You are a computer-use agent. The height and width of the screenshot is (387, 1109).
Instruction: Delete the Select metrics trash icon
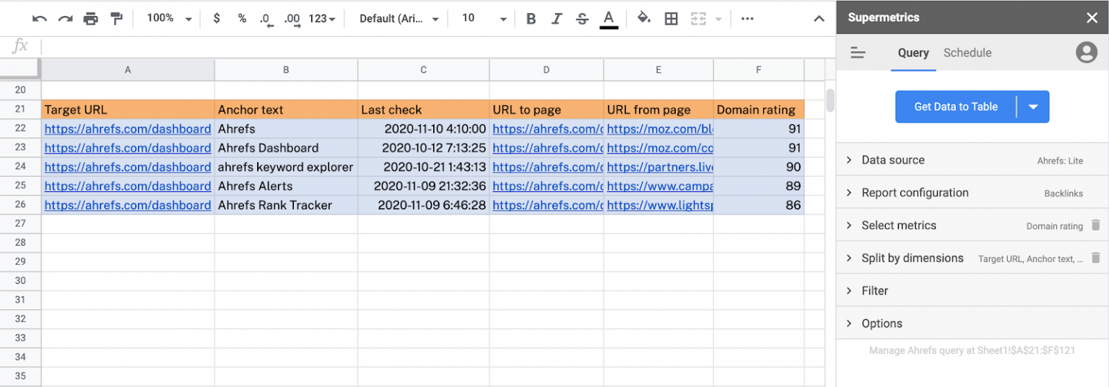click(1095, 225)
